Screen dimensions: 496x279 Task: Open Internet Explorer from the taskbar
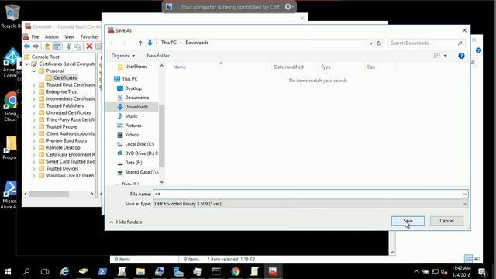pos(65,271)
